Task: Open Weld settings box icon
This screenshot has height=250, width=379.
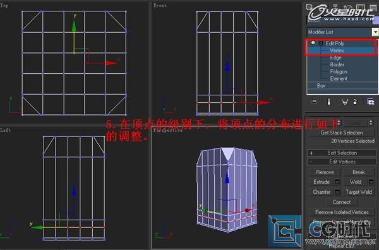Action: [371, 182]
